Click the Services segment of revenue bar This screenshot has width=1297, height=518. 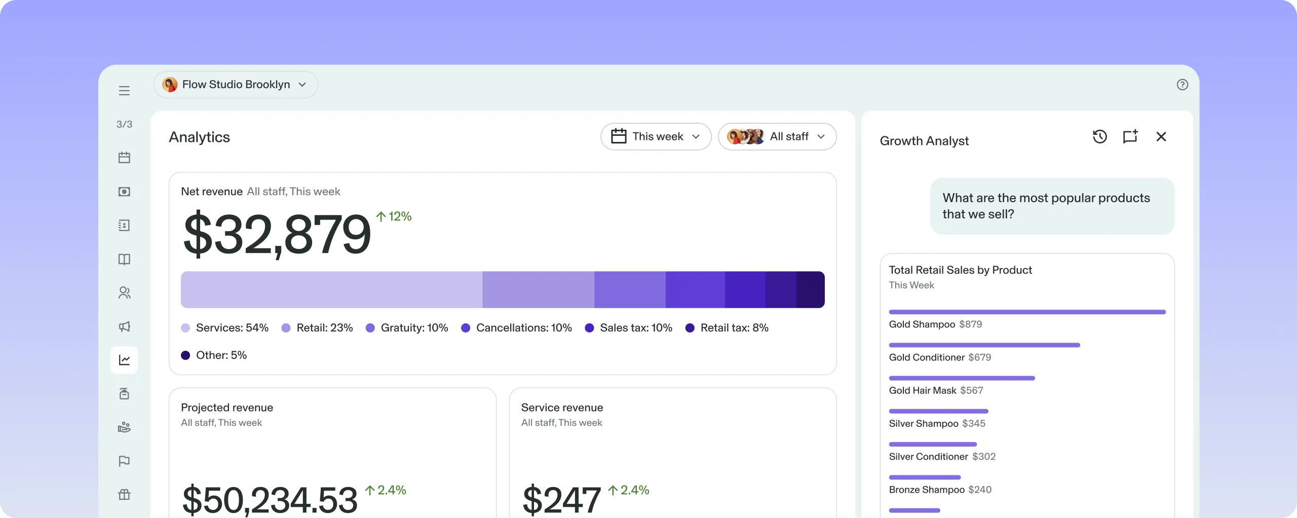pos(331,289)
